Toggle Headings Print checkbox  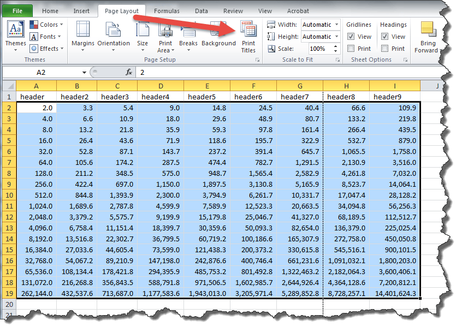point(384,48)
